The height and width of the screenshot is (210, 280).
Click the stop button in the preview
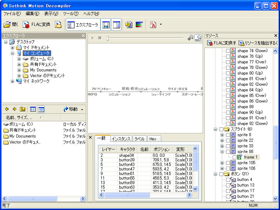(100, 38)
